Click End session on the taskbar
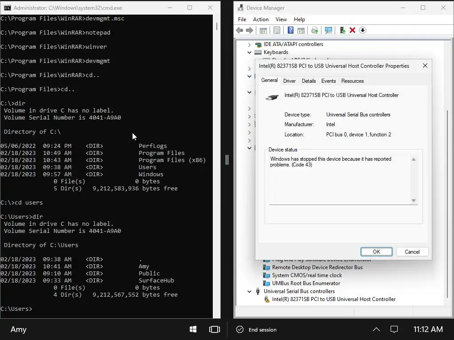Screen dimensions: 454x340 coord(257,329)
